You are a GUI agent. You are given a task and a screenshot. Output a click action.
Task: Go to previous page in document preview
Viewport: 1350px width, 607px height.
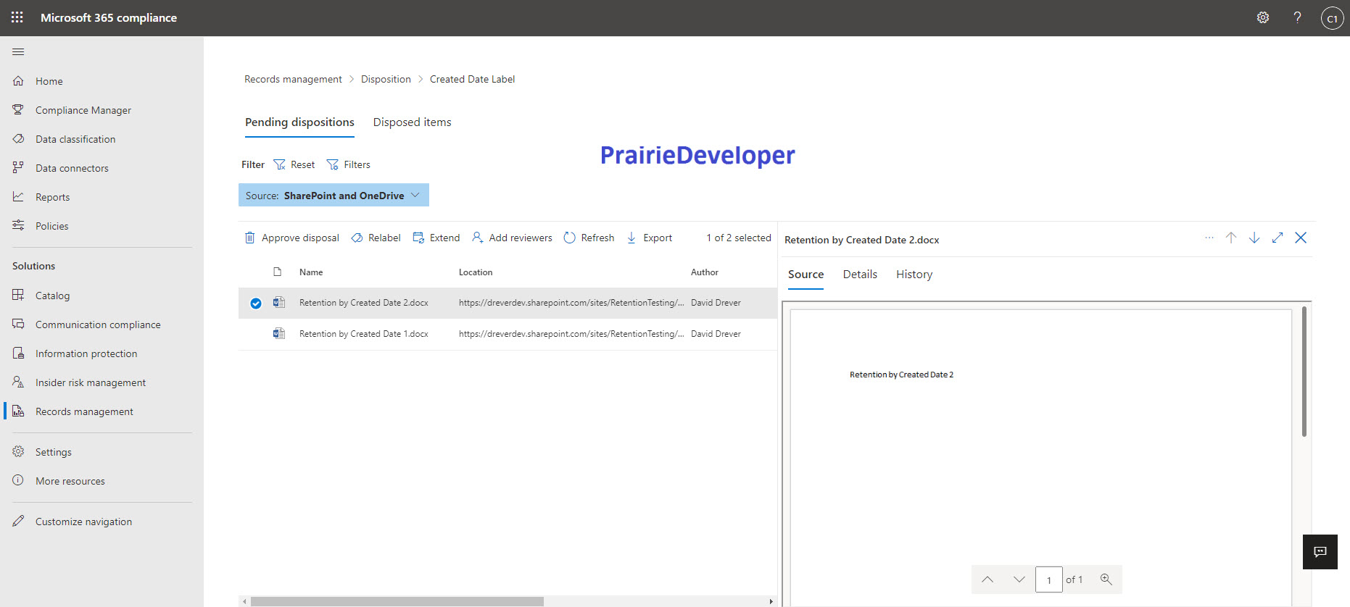click(987, 579)
